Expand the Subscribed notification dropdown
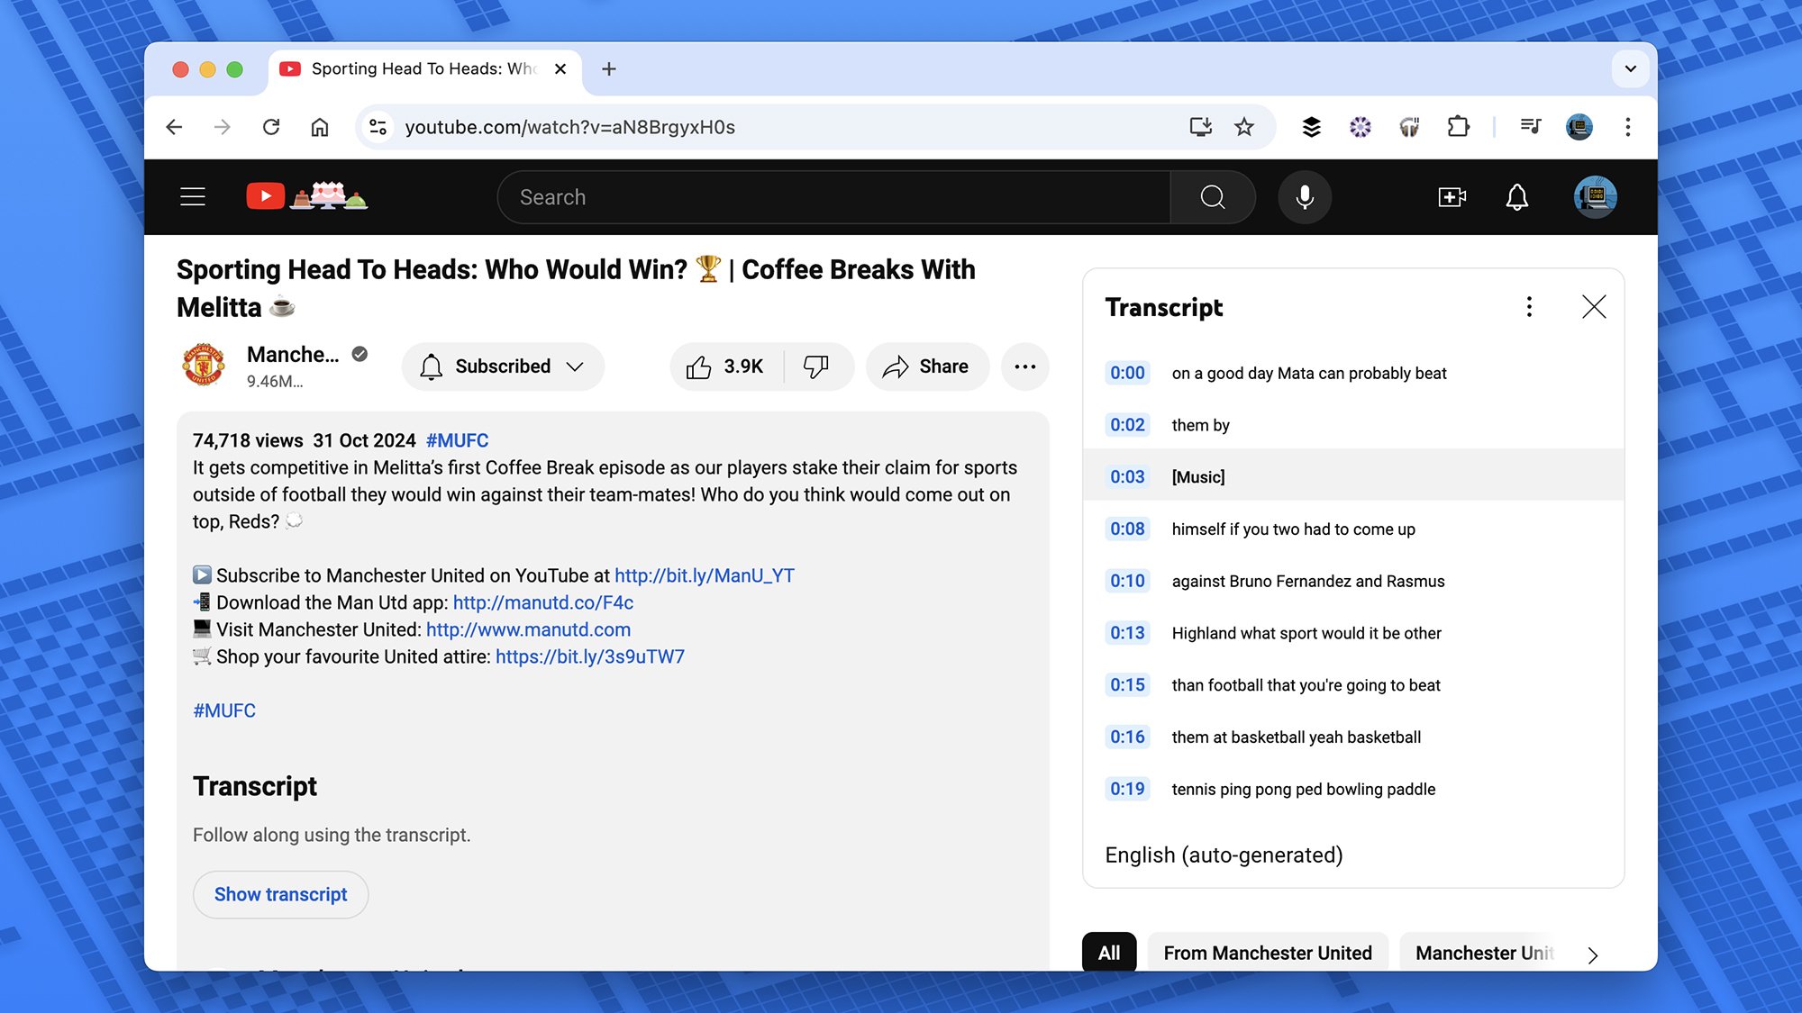 [x=503, y=366]
